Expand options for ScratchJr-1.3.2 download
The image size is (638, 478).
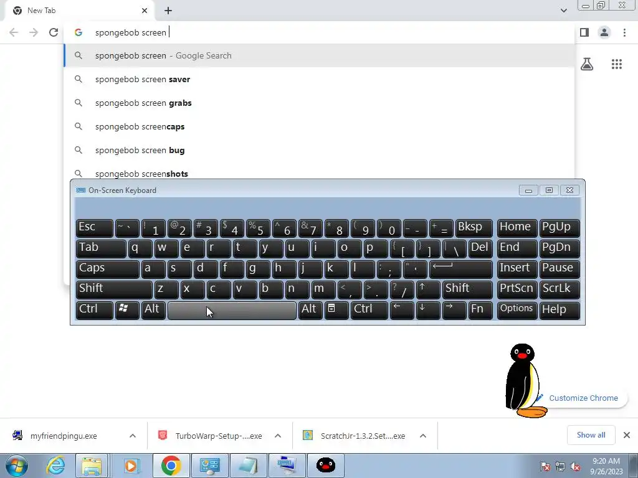(x=423, y=436)
